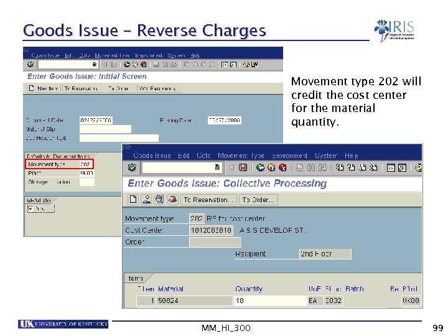
Task: Click the green Enter checkmark in Initial Screen window
Action: [x=30, y=65]
